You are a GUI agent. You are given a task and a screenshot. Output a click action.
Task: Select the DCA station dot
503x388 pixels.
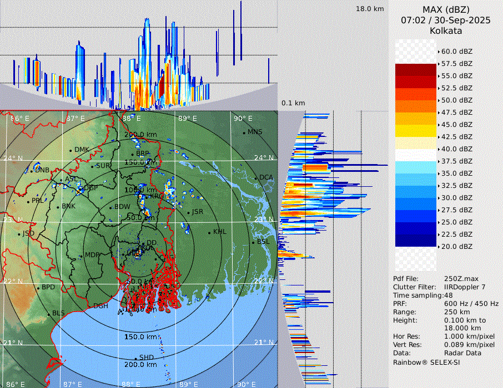pos(256,178)
